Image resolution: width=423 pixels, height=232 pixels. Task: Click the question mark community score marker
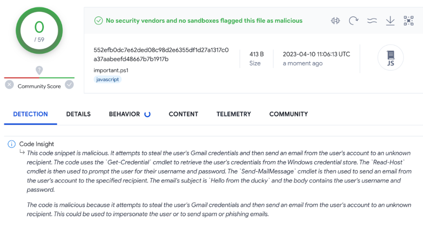[x=39, y=71]
